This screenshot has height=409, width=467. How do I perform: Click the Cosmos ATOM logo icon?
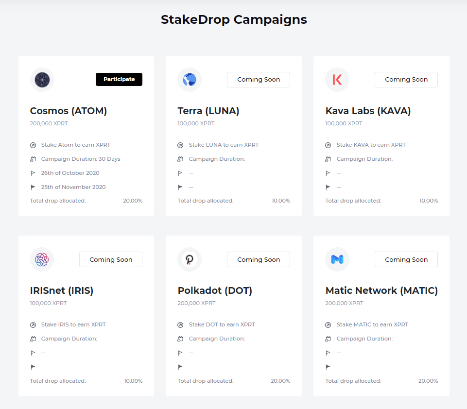coord(42,80)
